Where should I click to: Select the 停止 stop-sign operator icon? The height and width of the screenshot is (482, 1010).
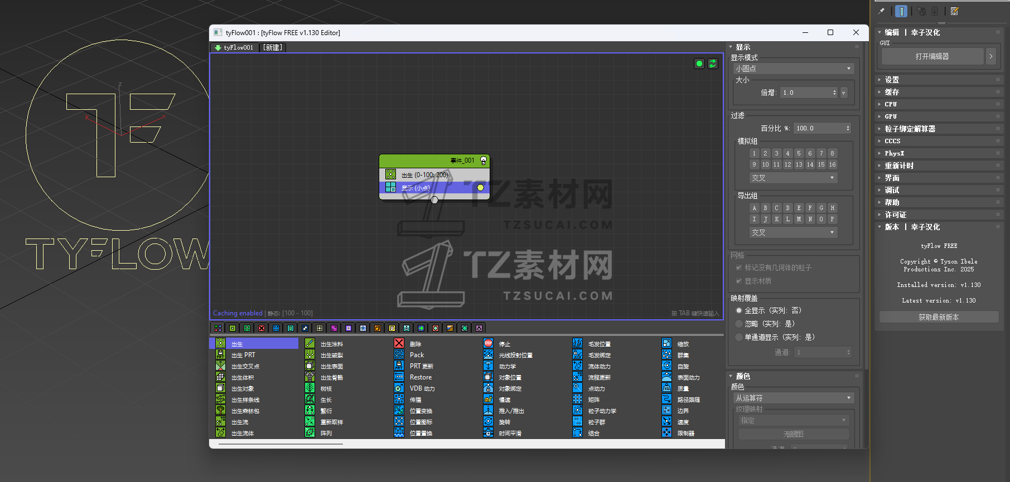[x=489, y=343]
